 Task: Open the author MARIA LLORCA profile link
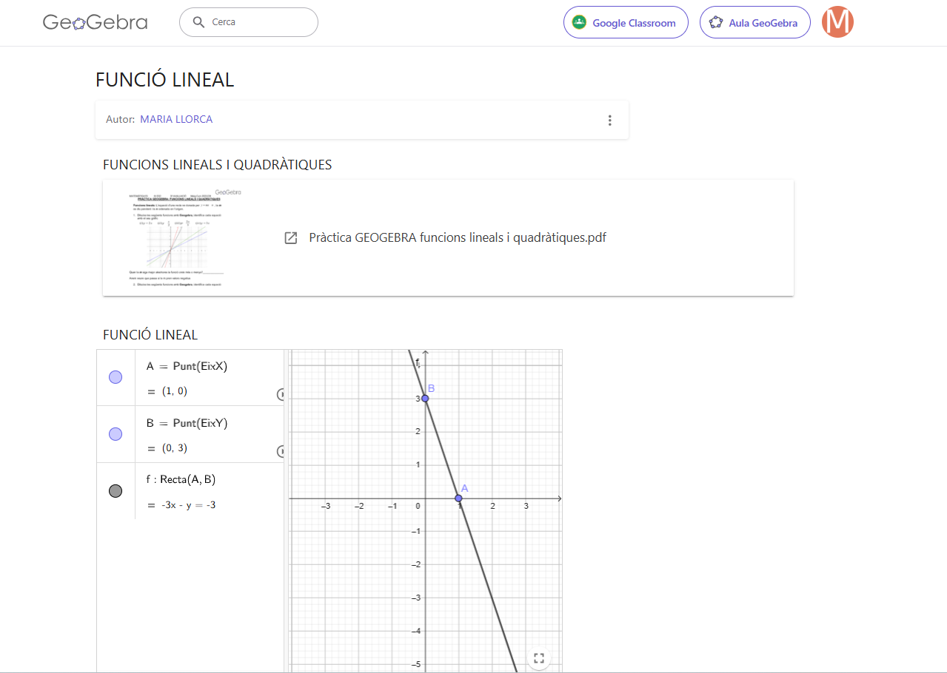point(176,120)
